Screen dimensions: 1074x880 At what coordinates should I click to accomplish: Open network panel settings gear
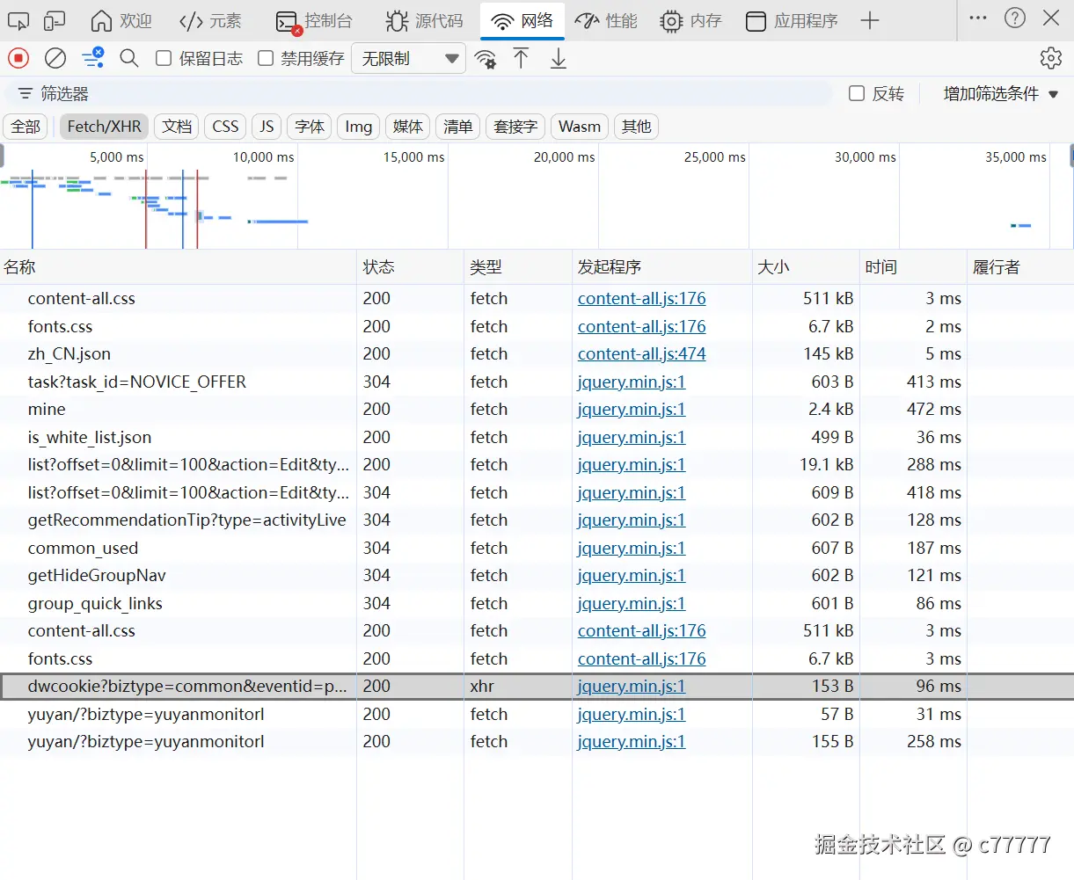click(x=1050, y=58)
